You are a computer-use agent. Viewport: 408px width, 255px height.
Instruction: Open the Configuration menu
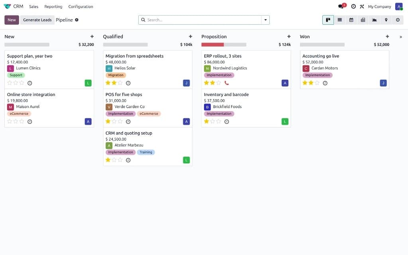click(80, 6)
